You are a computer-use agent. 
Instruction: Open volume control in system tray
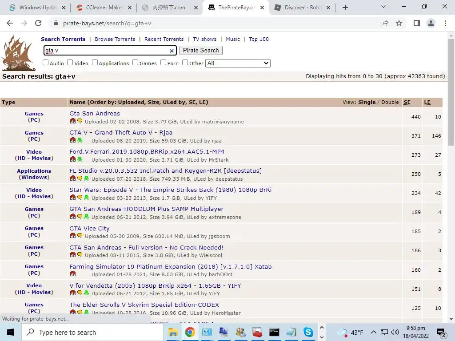(395, 332)
